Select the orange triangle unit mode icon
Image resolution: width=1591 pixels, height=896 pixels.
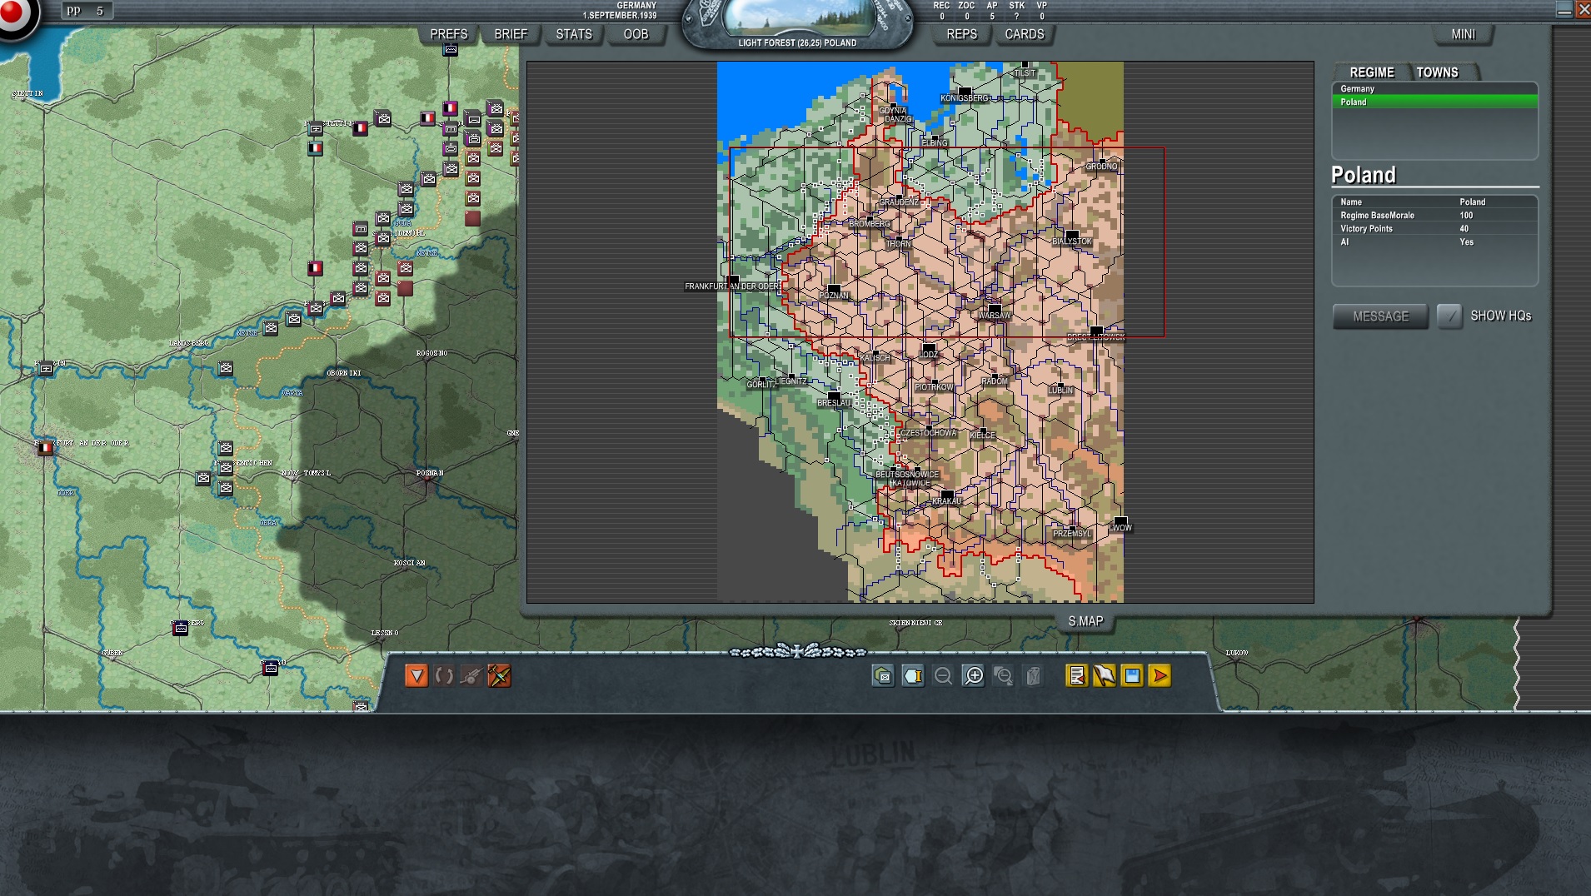point(416,676)
